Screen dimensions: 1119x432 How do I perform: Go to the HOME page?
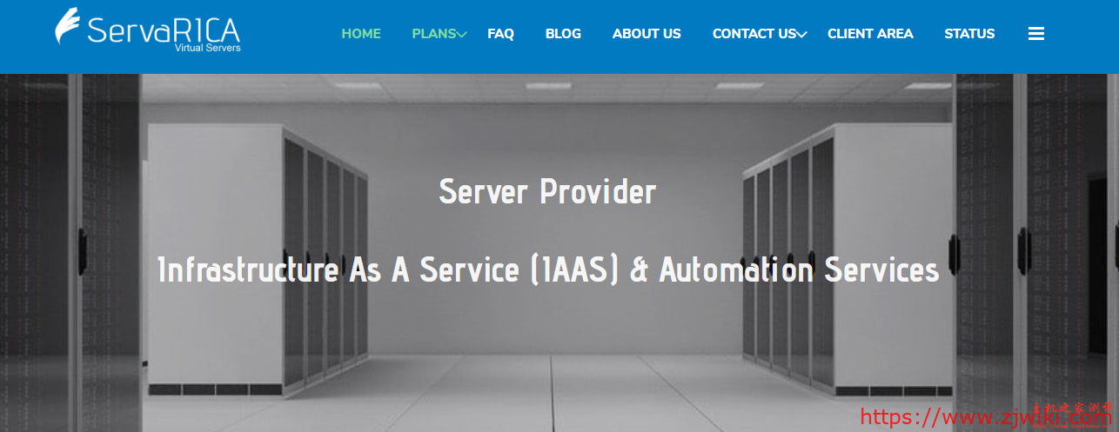361,34
